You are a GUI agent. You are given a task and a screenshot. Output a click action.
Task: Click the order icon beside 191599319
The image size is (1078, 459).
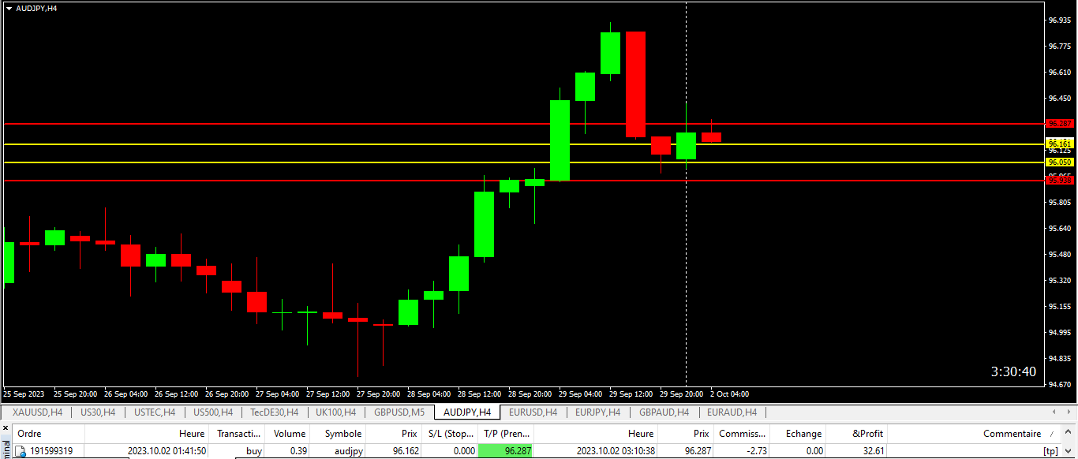click(21, 451)
